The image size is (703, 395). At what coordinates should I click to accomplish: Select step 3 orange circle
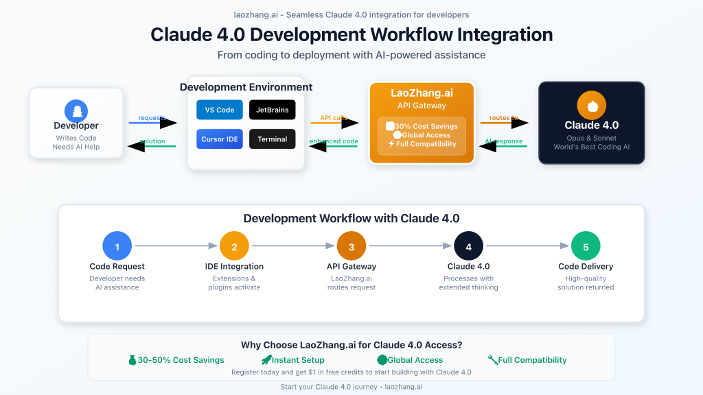351,246
